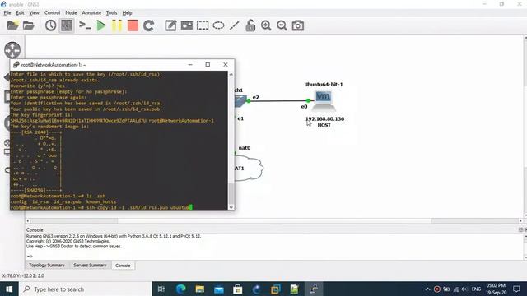Click the taskbar search box
The image size is (527, 296).
pos(85,289)
